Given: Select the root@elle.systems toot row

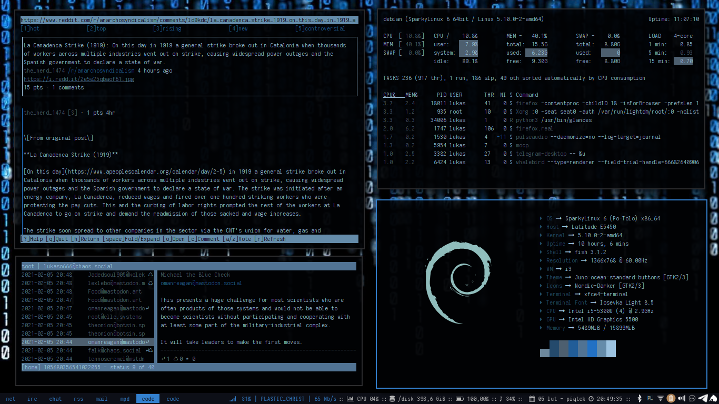Looking at the screenshot, I should (88, 317).
